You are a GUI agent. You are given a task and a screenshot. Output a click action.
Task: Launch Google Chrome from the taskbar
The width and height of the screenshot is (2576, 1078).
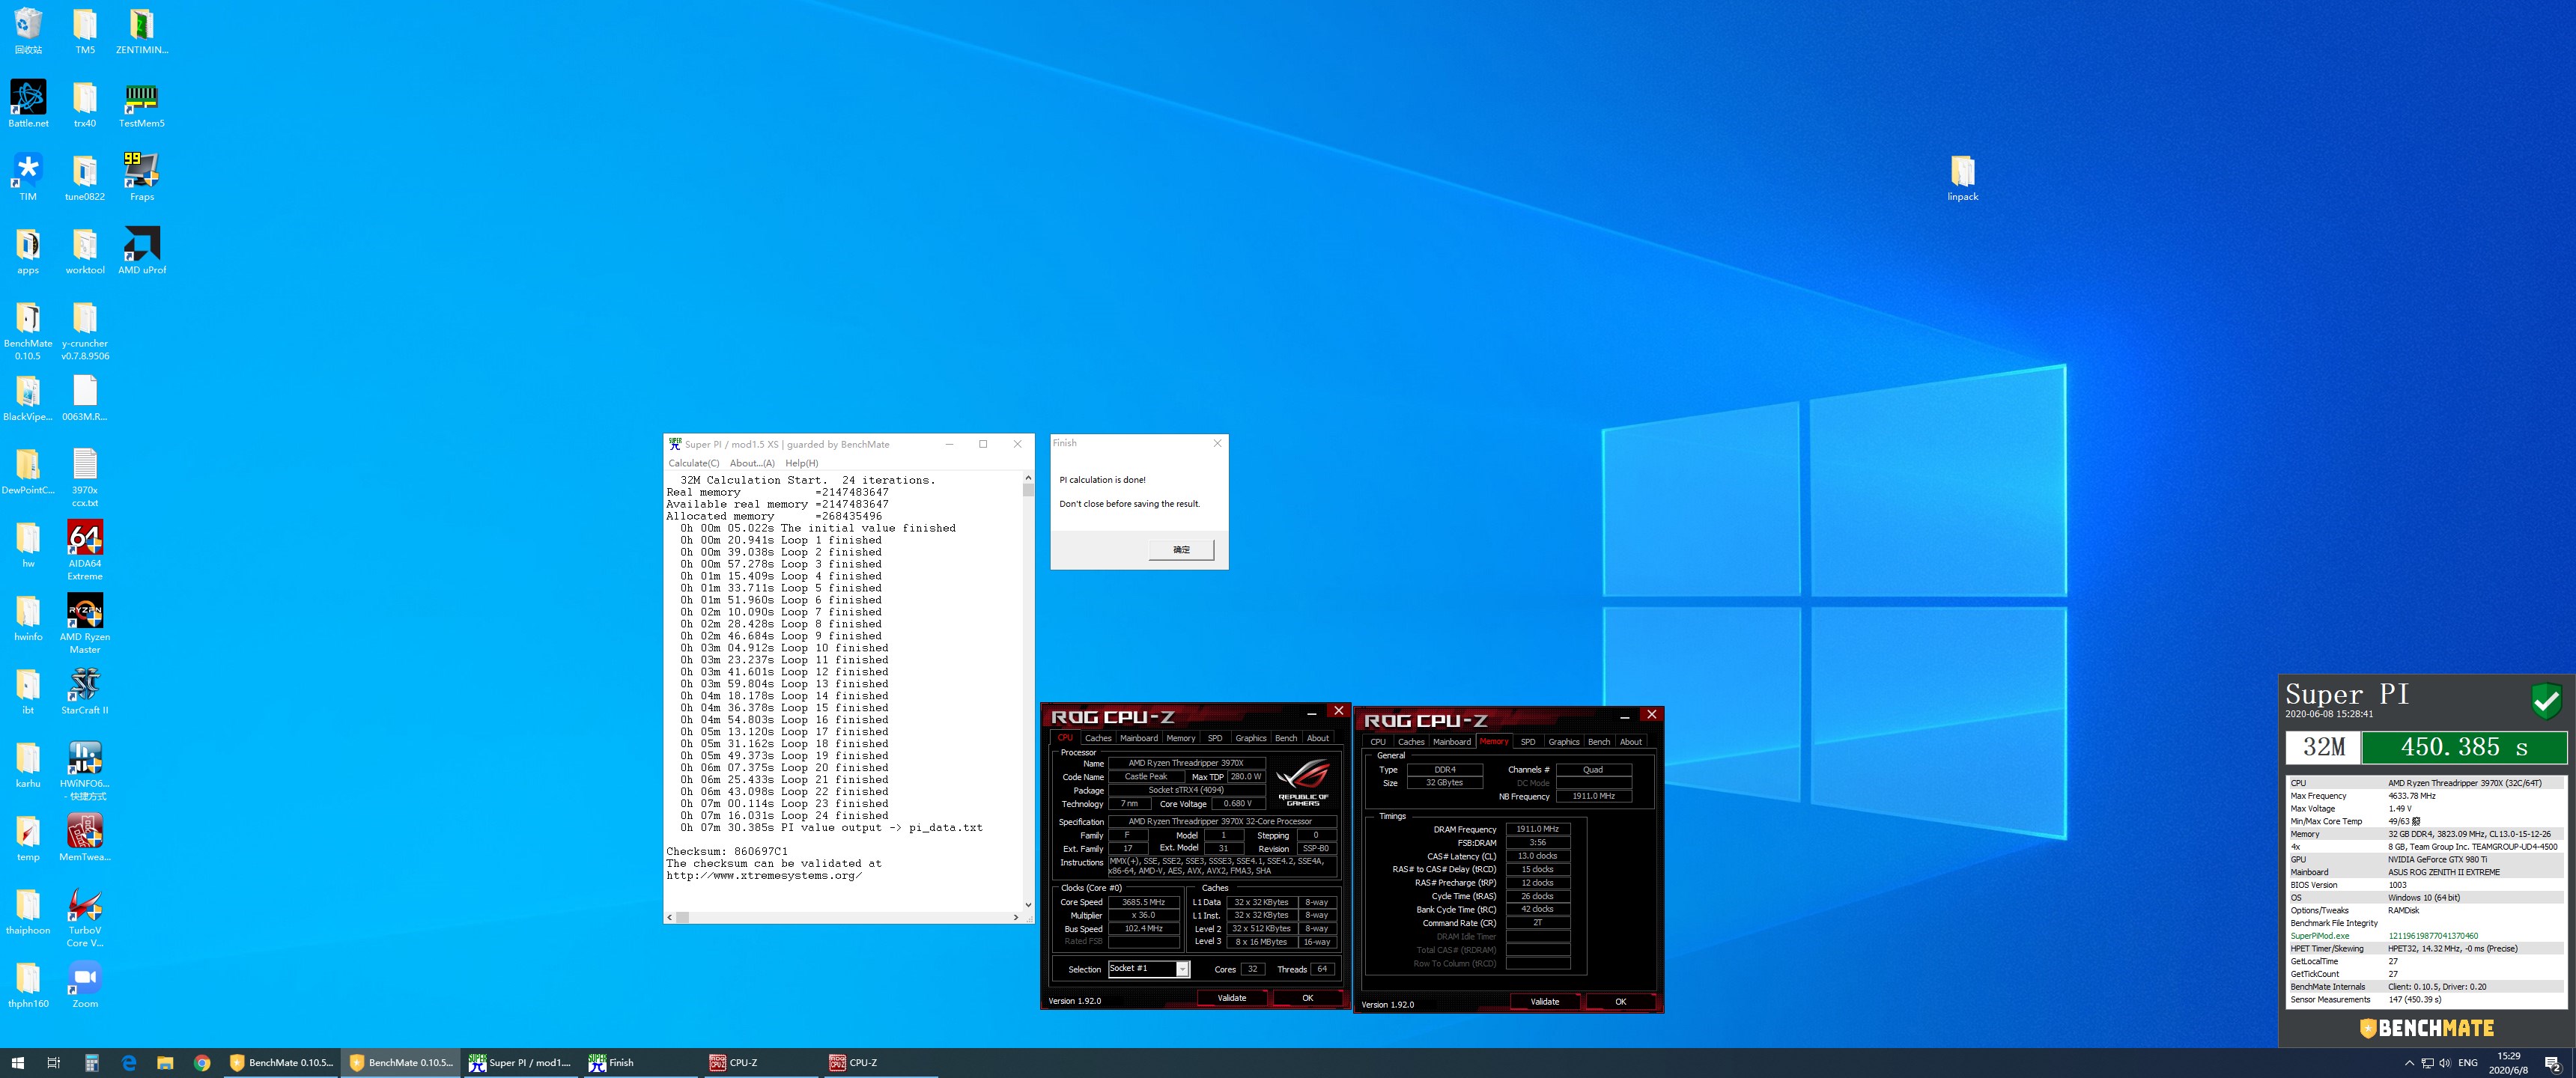click(x=202, y=1063)
